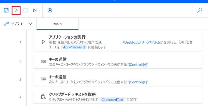The width and height of the screenshot is (208, 106).
Task: Select the アプリケーションの実行 action
Action: pos(118,42)
